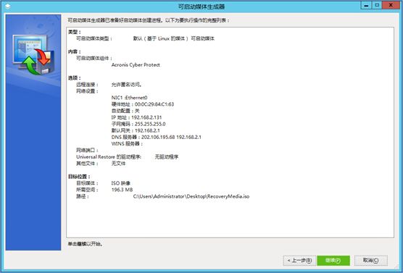Click the computer backup wizard graphic
This screenshot has height=273, width=403.
(33, 55)
